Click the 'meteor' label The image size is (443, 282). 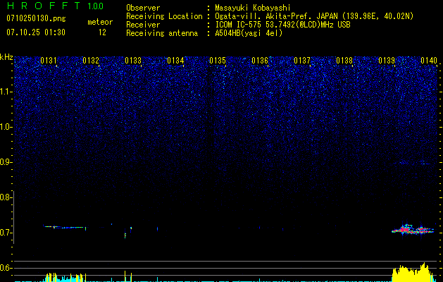point(100,22)
